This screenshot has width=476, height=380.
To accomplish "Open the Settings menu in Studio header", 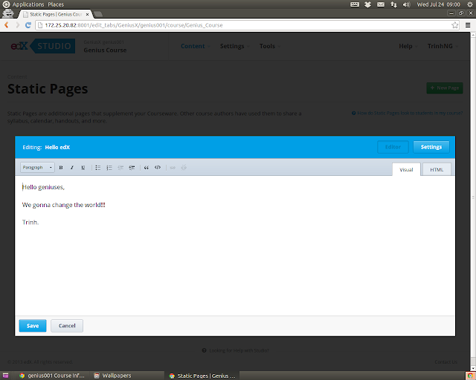I will pos(234,46).
